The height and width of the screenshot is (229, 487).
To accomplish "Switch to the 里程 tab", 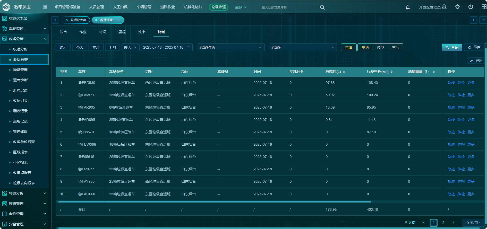I will point(122,32).
